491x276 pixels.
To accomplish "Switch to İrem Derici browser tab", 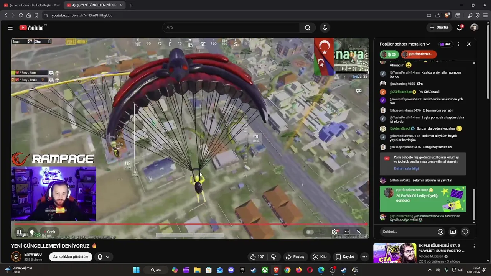I will 31,5.
